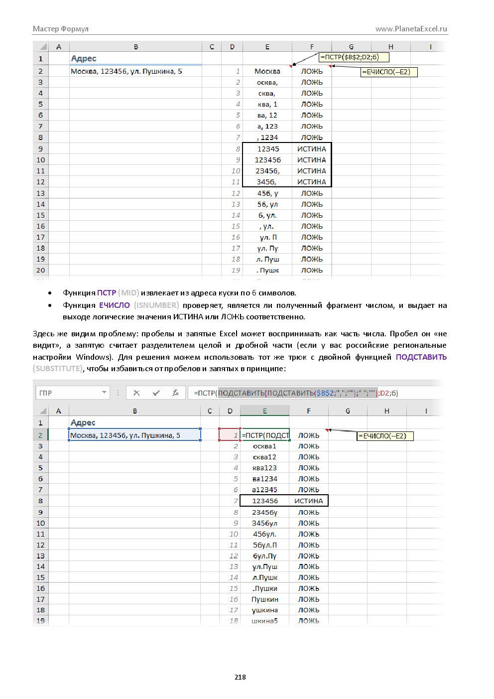
Task: Select the cell containing 23456,
Action: (267, 171)
